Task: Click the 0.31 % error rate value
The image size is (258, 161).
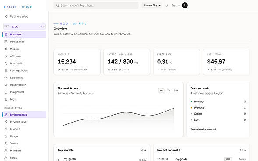Action: point(164,62)
